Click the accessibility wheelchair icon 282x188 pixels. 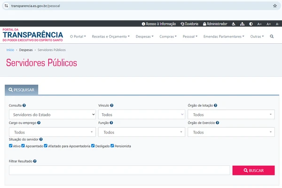234,23
